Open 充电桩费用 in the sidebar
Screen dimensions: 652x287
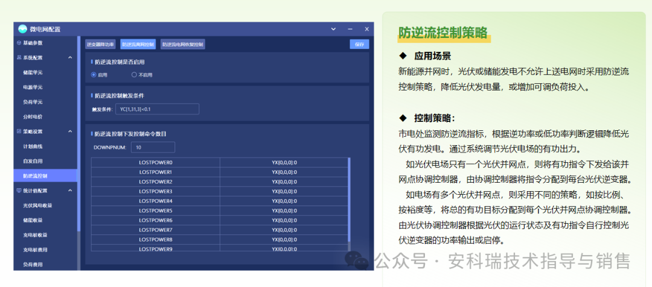tap(36, 250)
